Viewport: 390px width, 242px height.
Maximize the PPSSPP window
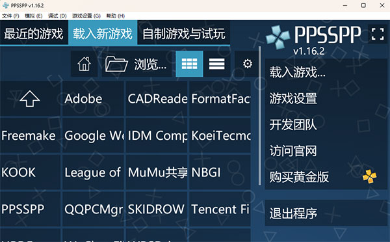click(x=363, y=5)
